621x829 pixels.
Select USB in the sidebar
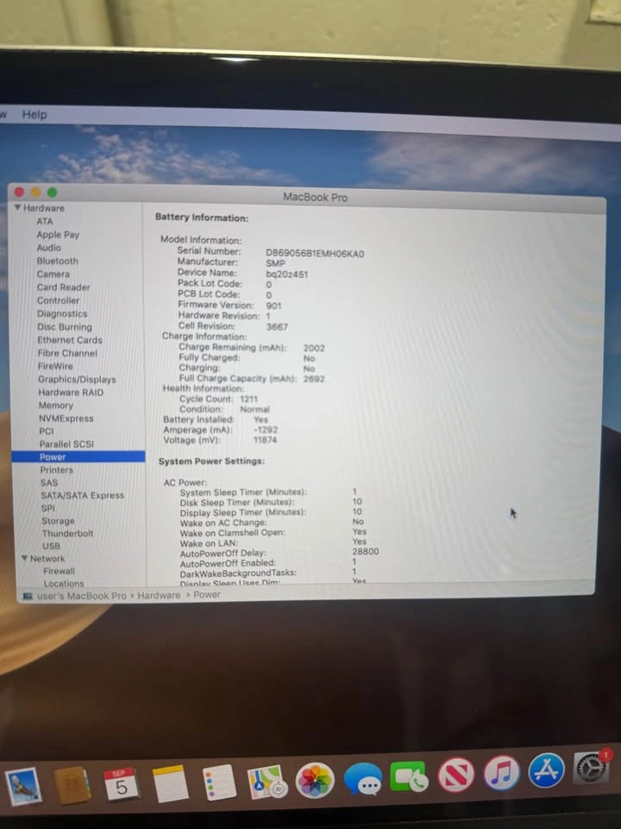(51, 546)
